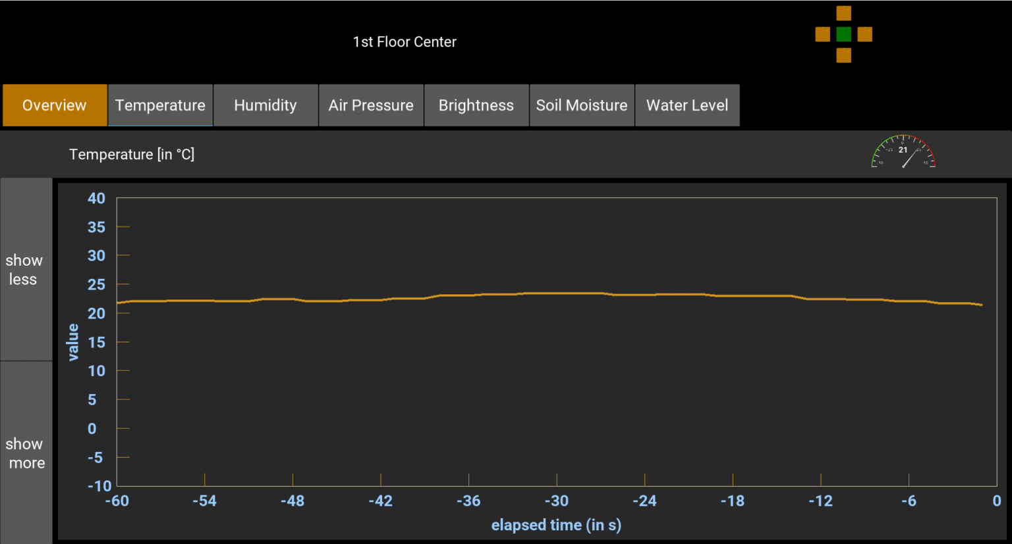Viewport: 1012px width, 544px height.
Task: Click the right orange navigation square
Action: (x=865, y=34)
